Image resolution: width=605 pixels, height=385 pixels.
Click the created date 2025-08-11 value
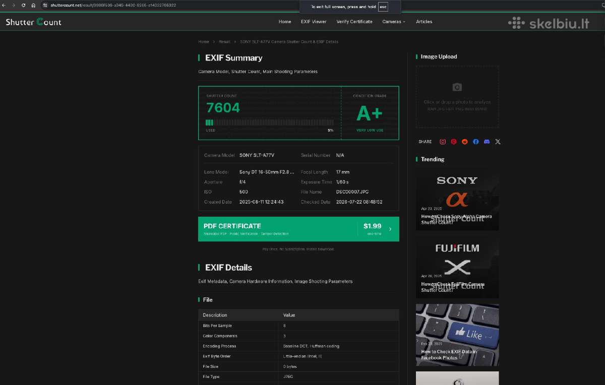(x=261, y=202)
